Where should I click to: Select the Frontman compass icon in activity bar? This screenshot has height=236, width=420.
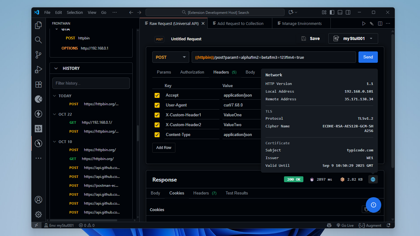click(38, 143)
